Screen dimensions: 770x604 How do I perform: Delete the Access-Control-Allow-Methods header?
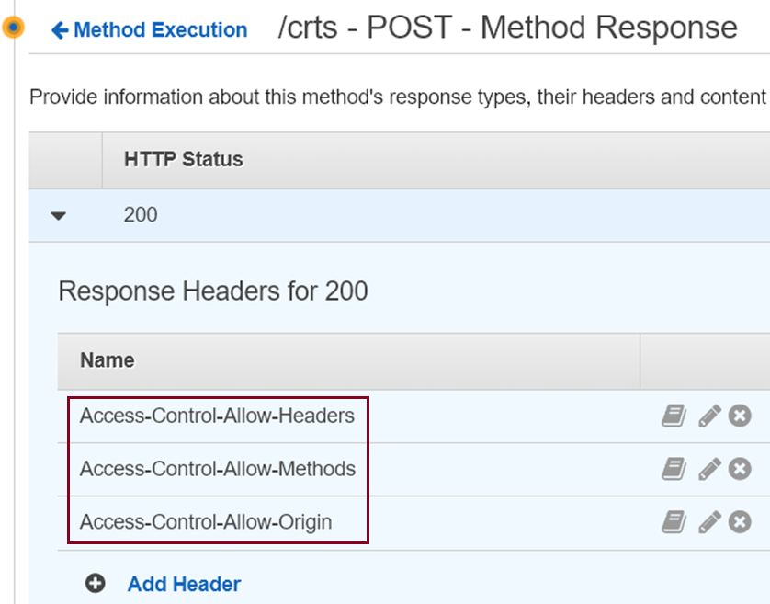pos(740,469)
